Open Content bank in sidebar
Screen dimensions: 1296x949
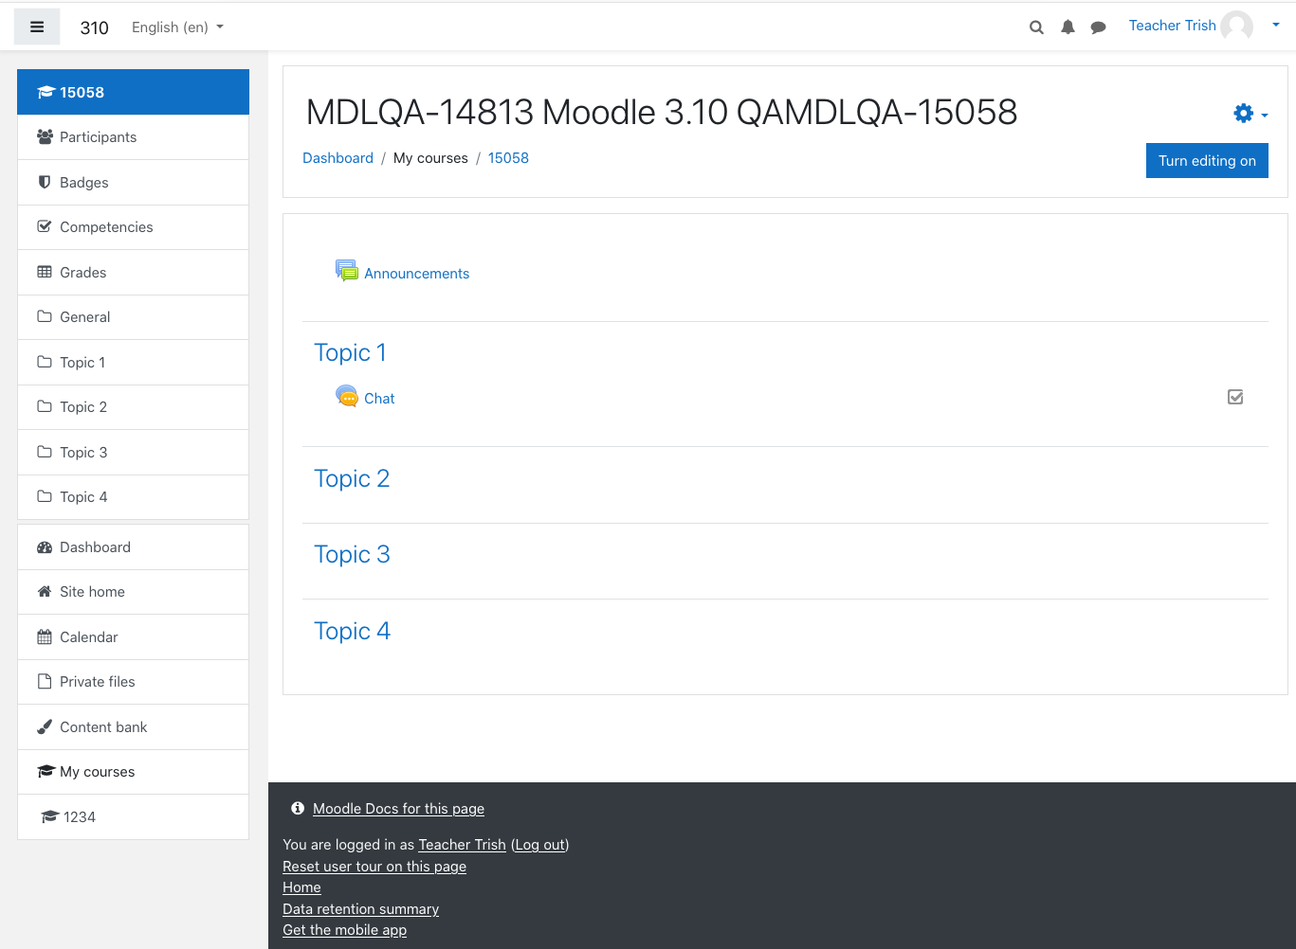coord(133,727)
